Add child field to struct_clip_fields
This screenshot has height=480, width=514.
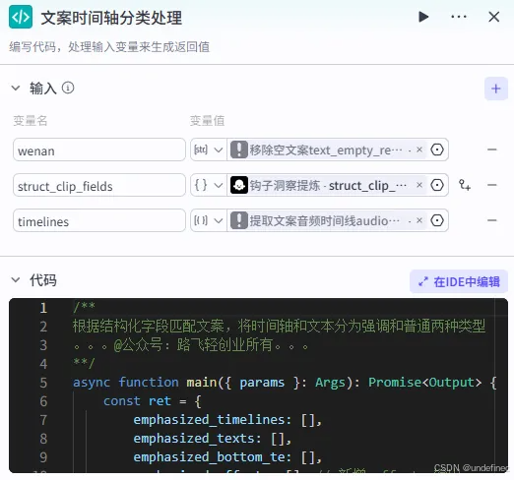[465, 185]
